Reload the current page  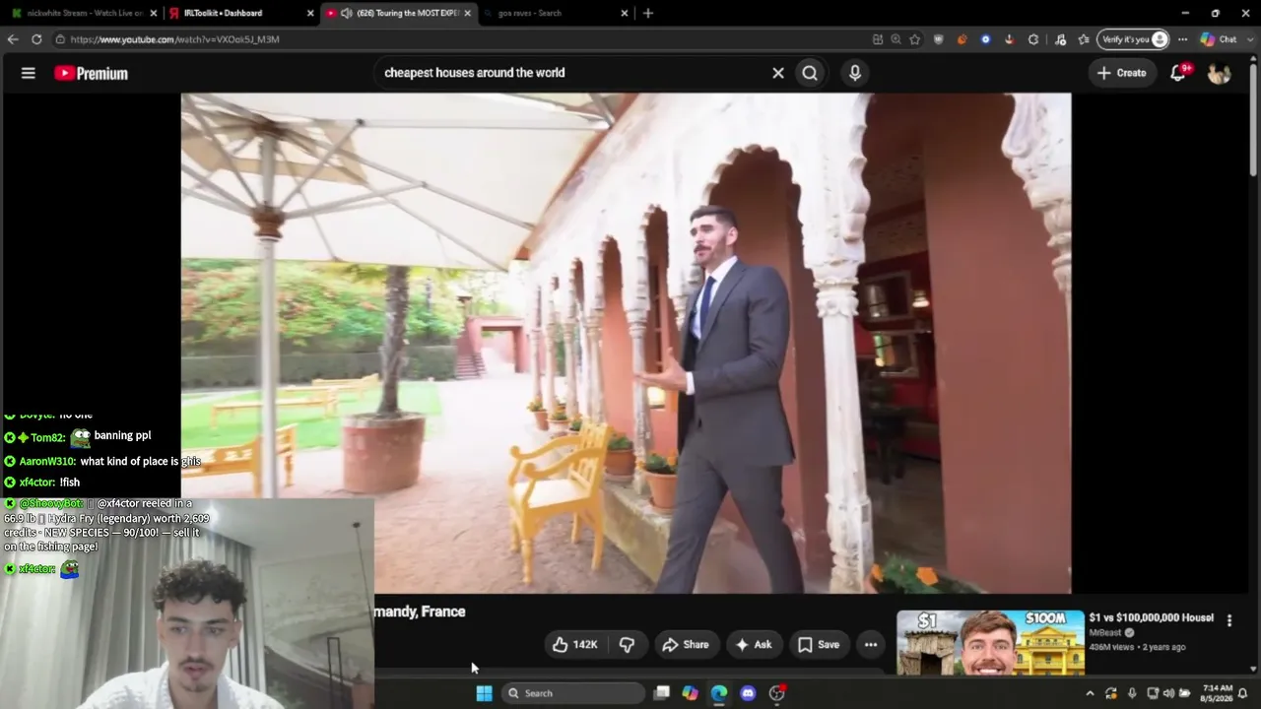point(36,39)
